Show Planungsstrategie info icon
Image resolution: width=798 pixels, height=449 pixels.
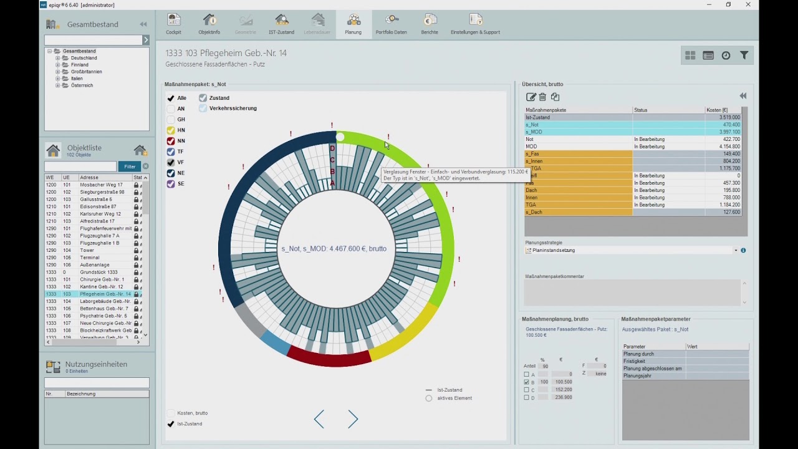743,251
